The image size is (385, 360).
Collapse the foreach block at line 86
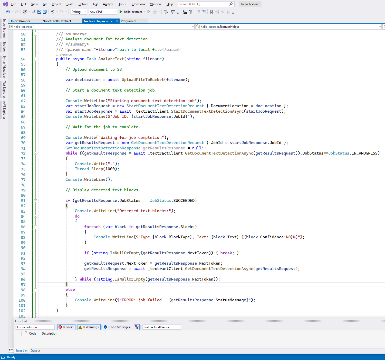point(35,227)
